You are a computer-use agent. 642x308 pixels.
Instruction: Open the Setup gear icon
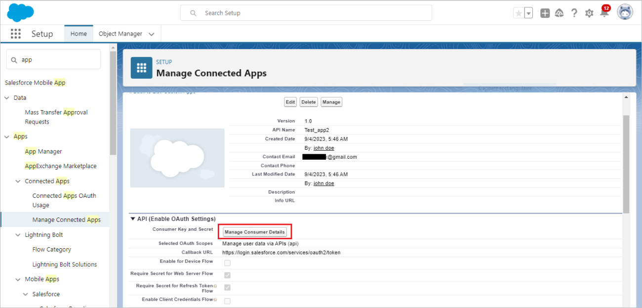point(589,13)
